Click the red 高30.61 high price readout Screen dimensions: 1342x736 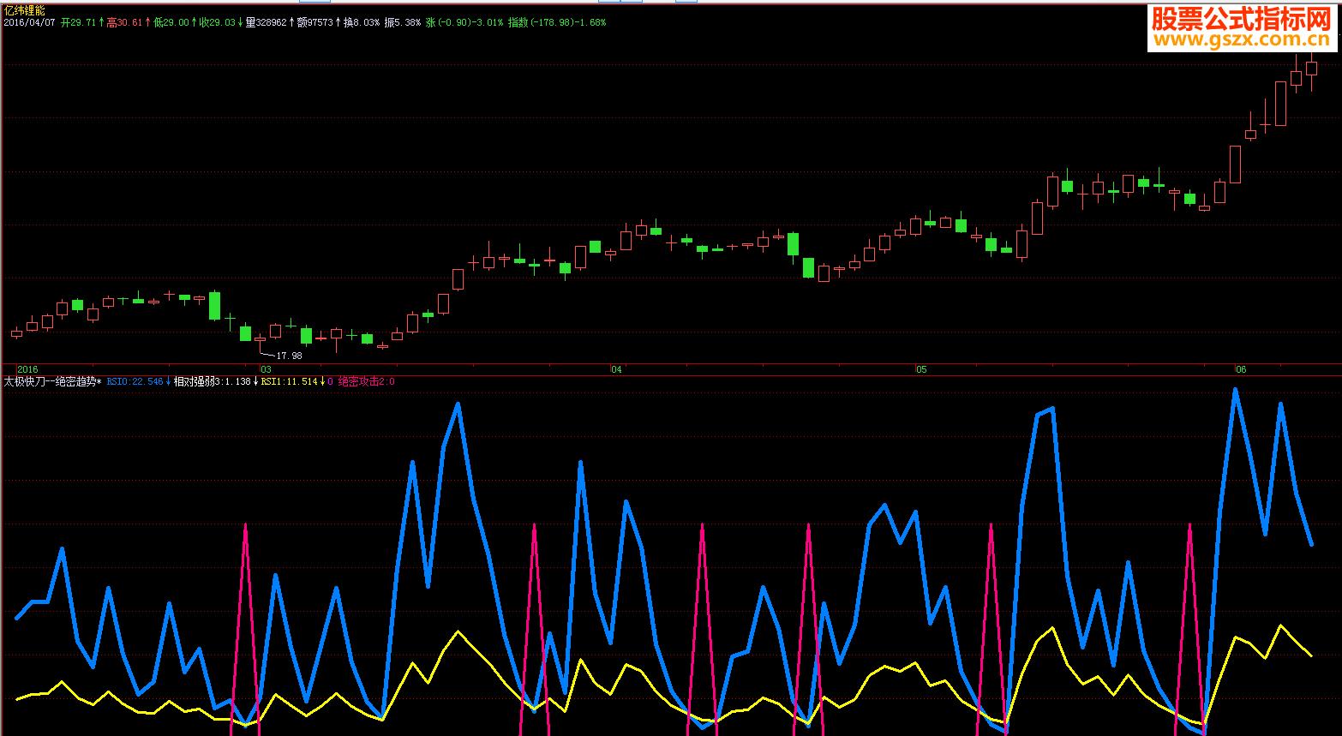click(123, 23)
